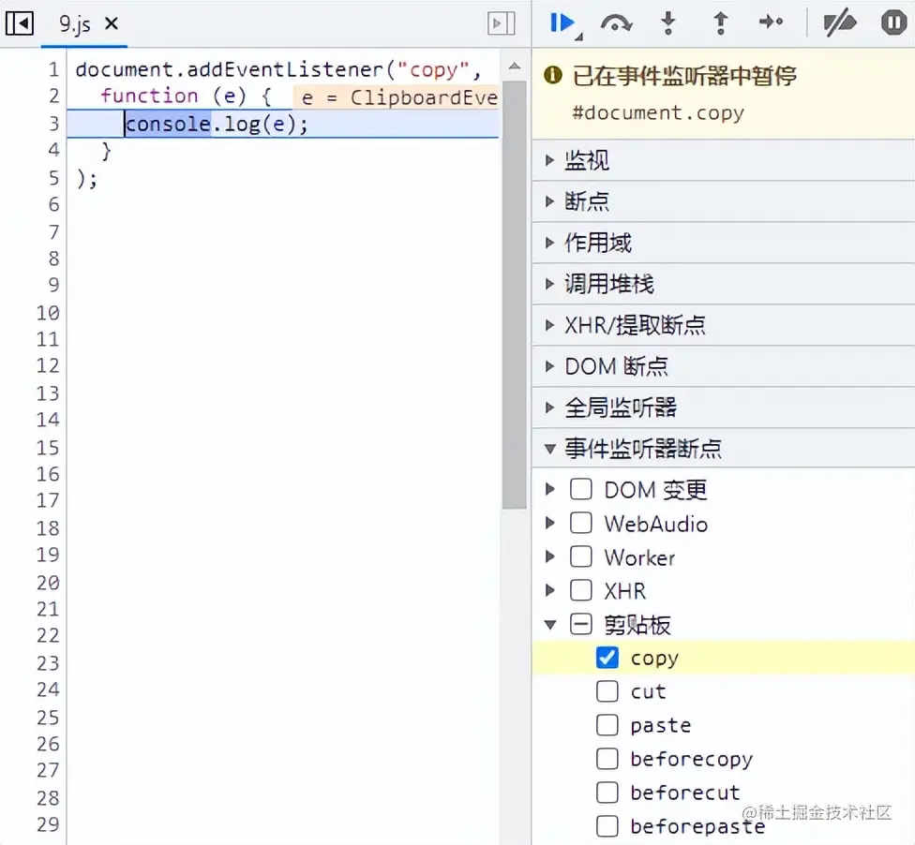Click line number 10 in gutter
This screenshot has width=915, height=845.
click(x=48, y=313)
